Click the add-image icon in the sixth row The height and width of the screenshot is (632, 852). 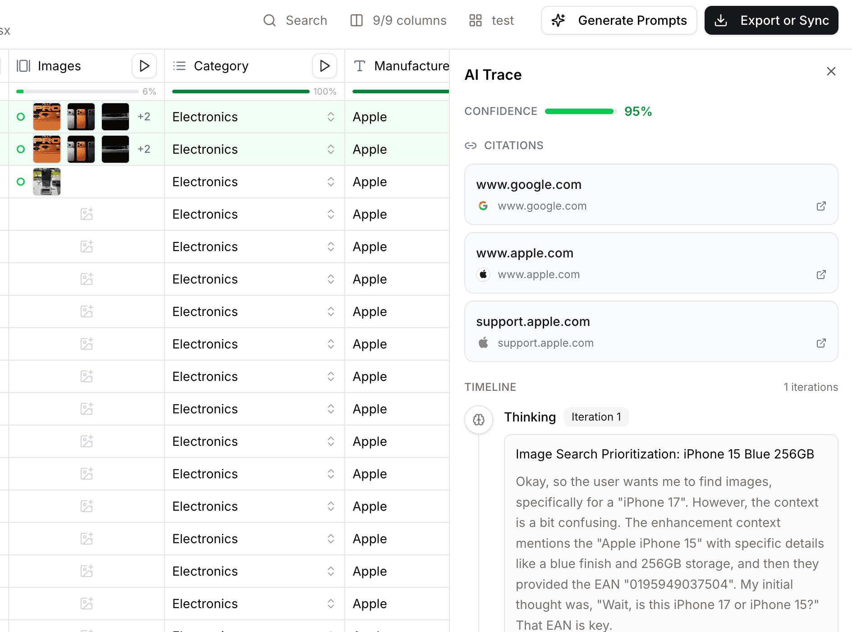[x=87, y=279]
